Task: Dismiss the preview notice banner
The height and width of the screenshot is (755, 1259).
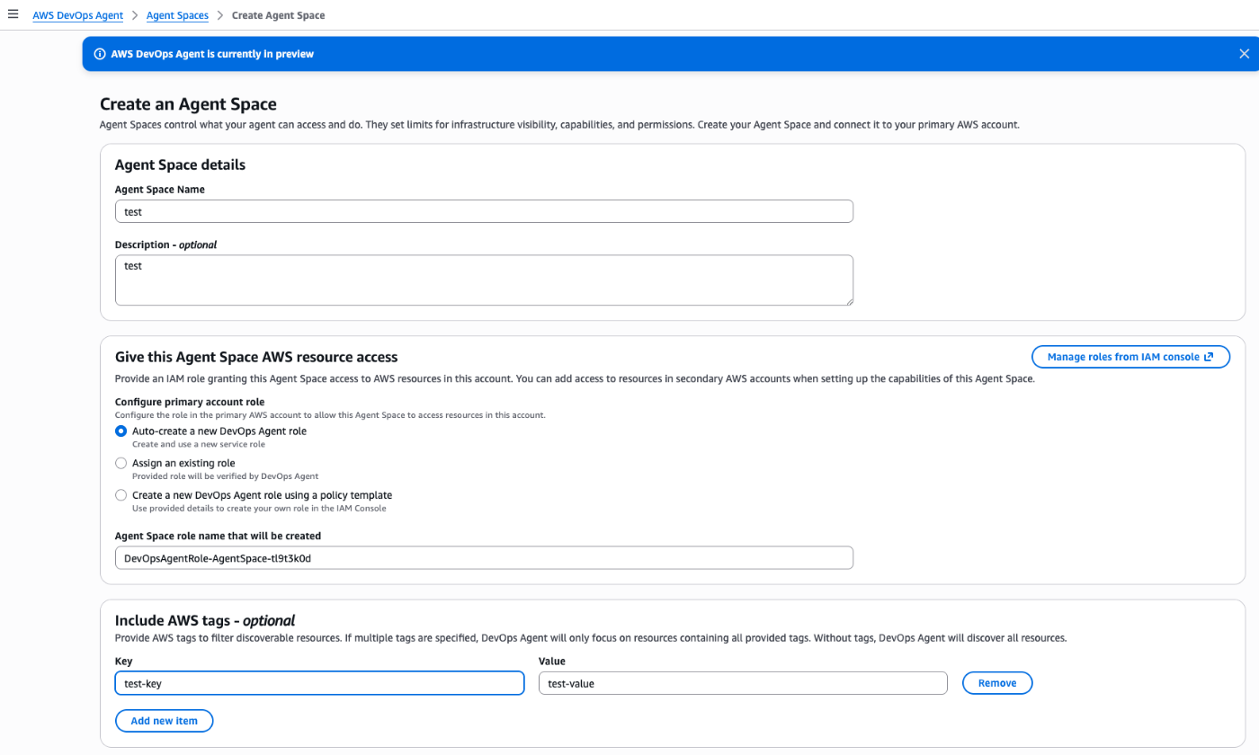Action: pos(1244,54)
